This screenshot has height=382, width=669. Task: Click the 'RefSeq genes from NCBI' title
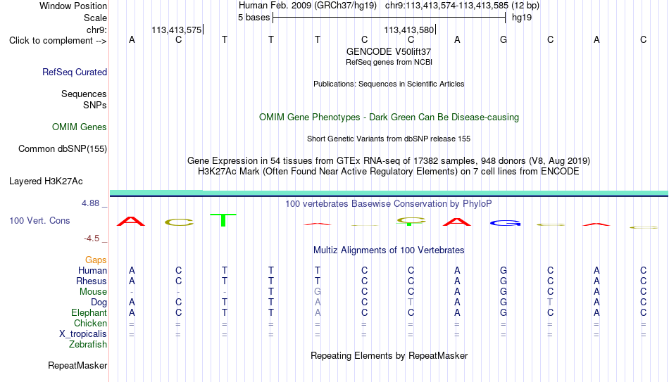pyautogui.click(x=389, y=62)
